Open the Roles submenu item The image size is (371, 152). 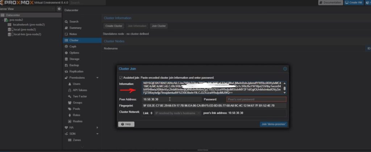pos(76,115)
